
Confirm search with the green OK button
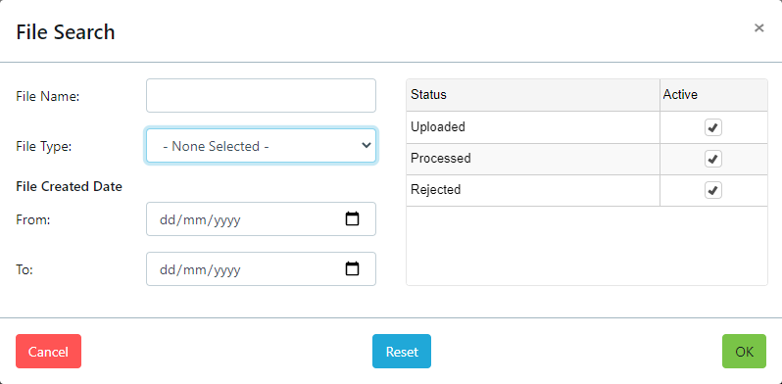(744, 351)
